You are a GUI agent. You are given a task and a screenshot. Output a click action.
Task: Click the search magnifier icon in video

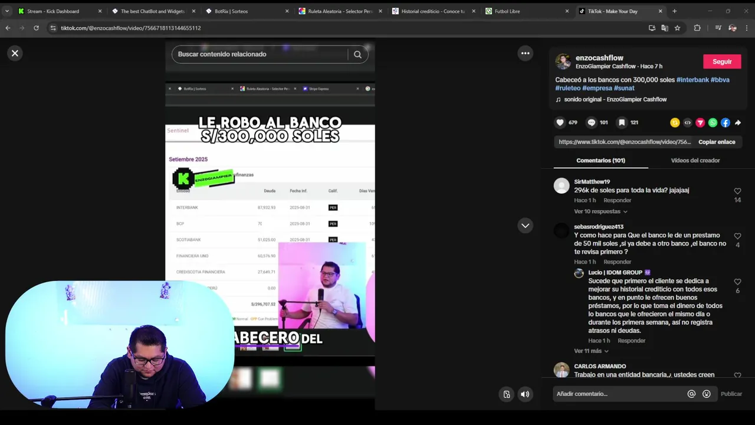tap(357, 54)
